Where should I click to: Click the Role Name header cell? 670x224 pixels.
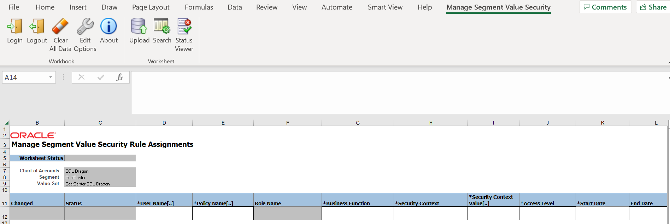click(288, 200)
